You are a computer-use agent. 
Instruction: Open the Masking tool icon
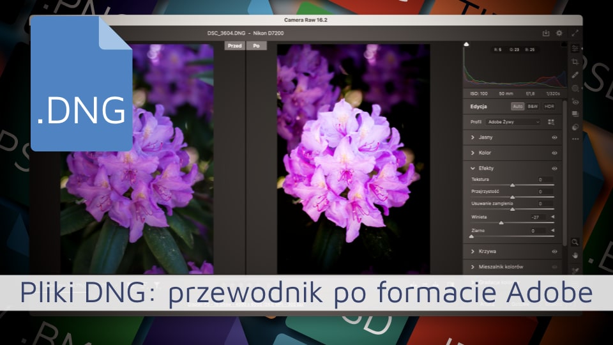(x=575, y=88)
